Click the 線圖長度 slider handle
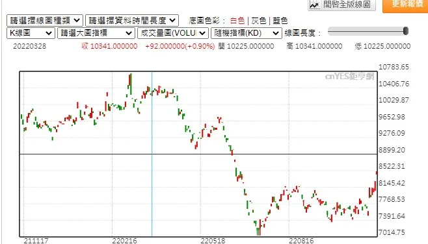 [x=406, y=31]
